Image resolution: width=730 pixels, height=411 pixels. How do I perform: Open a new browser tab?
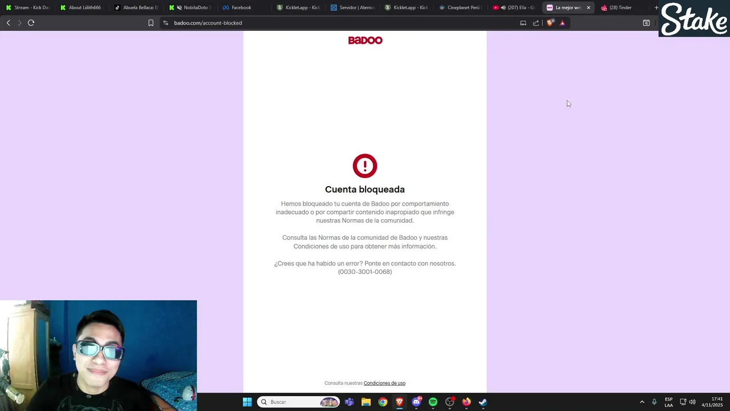(x=656, y=7)
